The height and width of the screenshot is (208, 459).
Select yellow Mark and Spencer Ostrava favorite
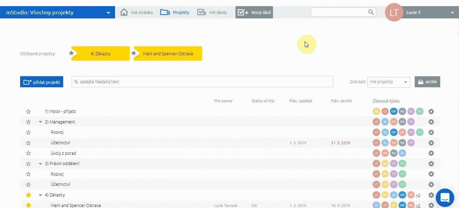pos(168,54)
